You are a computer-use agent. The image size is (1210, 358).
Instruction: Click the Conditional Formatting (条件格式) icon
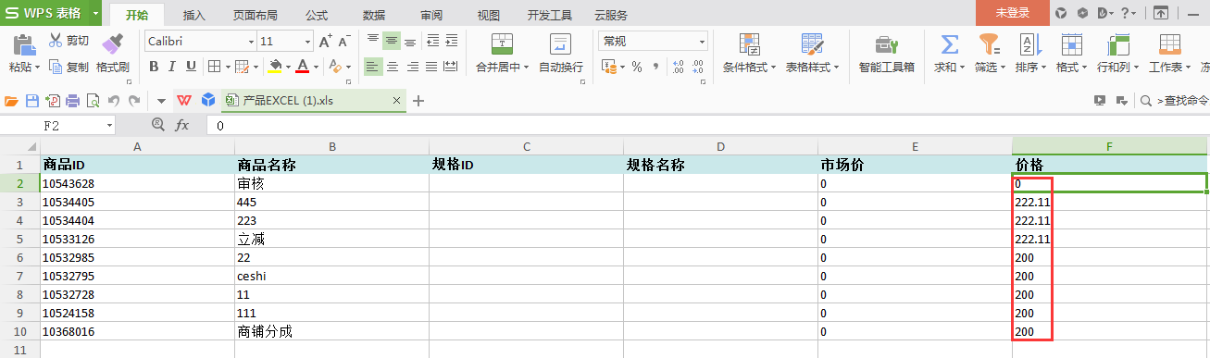[x=750, y=43]
